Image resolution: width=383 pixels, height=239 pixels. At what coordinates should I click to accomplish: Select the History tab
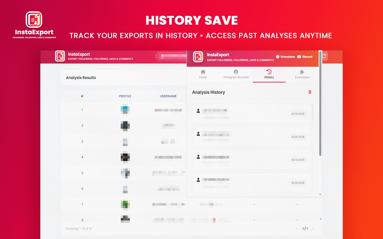point(269,74)
